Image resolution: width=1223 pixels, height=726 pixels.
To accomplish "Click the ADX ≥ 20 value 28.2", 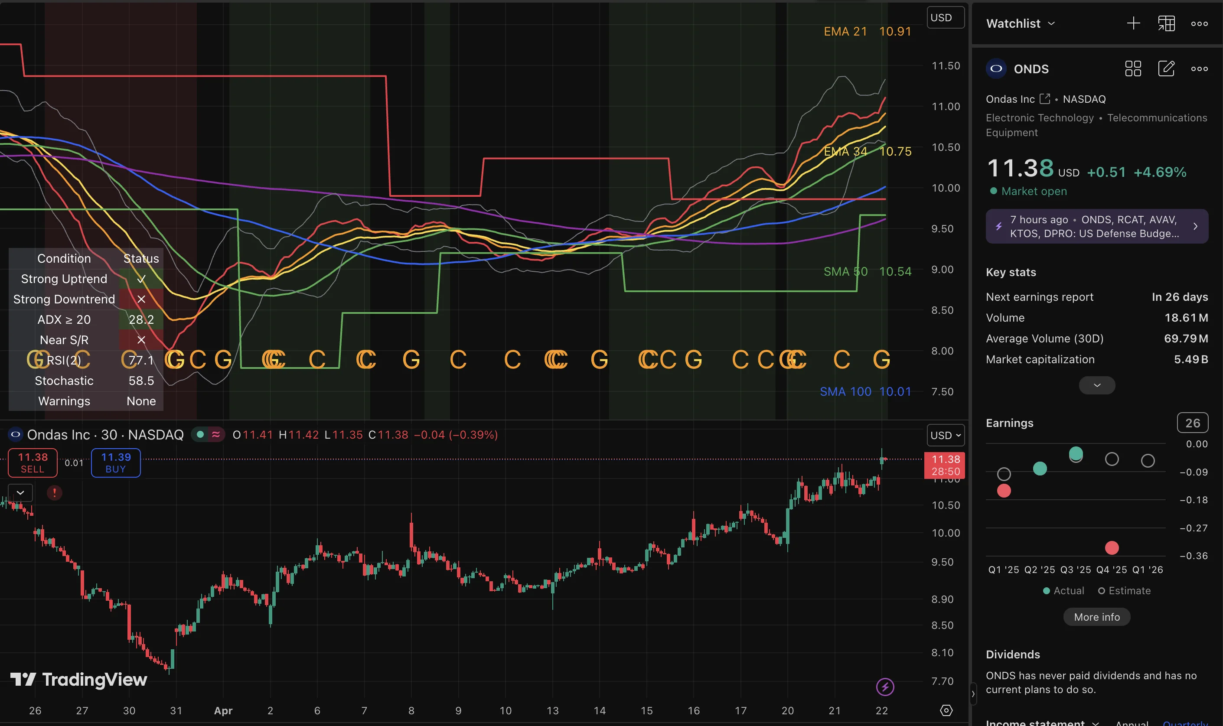I will pyautogui.click(x=141, y=319).
